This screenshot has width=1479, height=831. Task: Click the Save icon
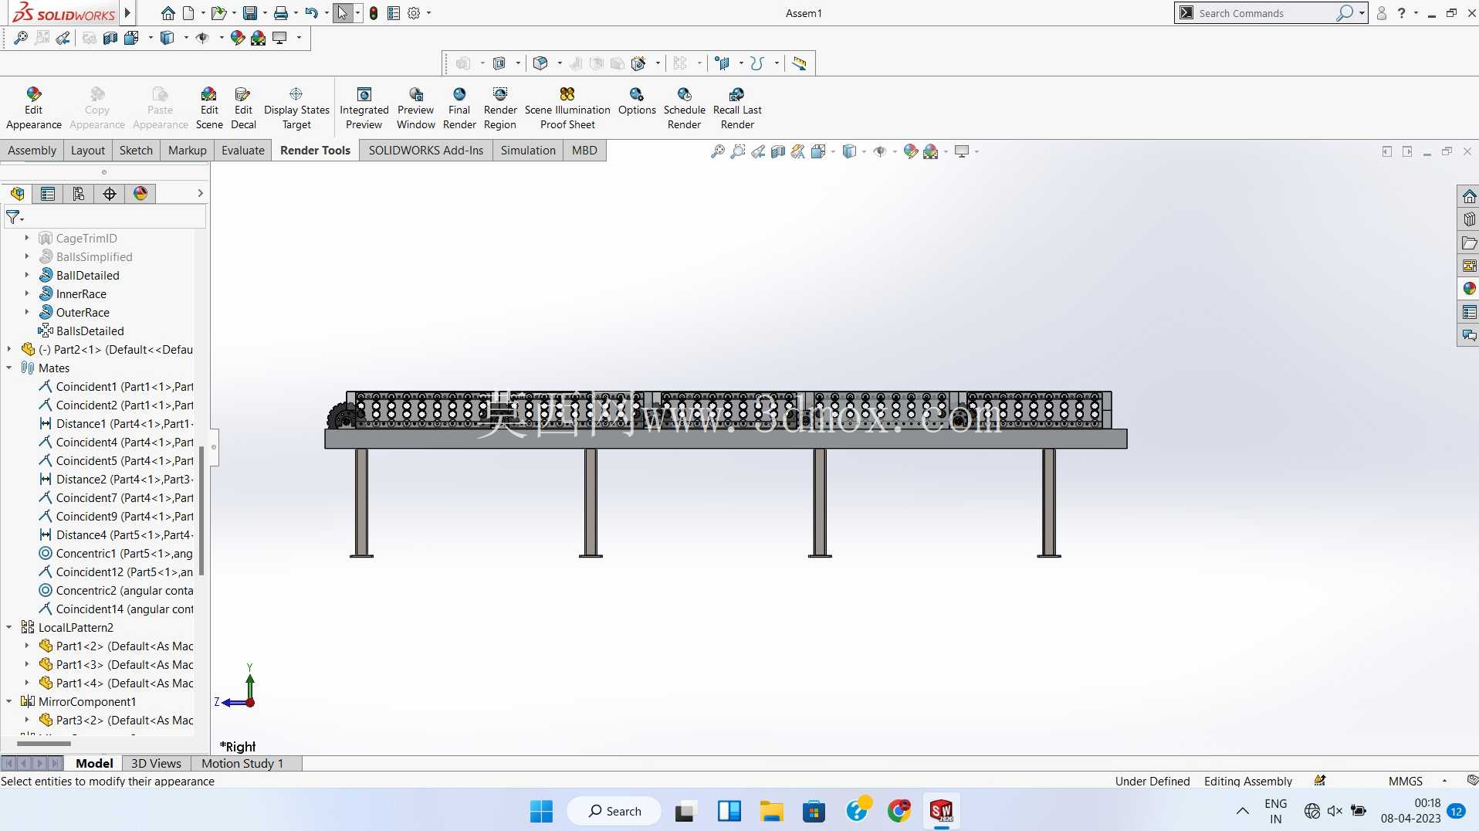[x=249, y=13]
